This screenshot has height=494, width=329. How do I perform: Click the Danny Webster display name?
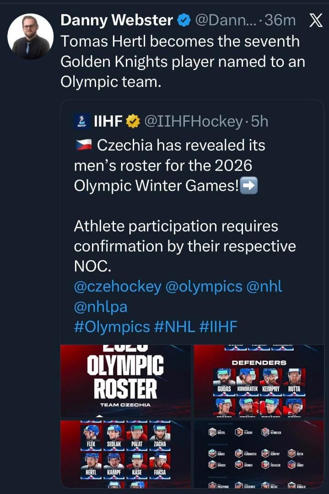(117, 20)
